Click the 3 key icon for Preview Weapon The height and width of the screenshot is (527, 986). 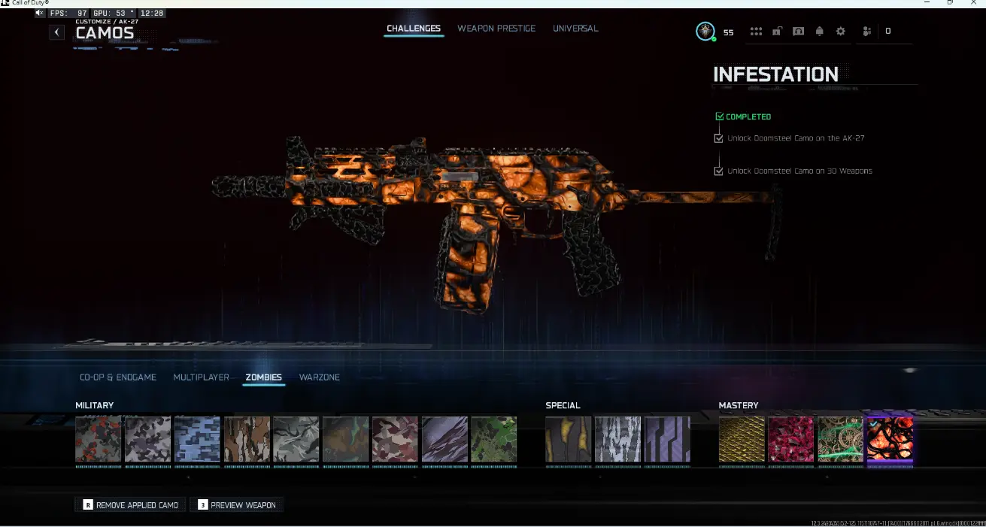[202, 505]
